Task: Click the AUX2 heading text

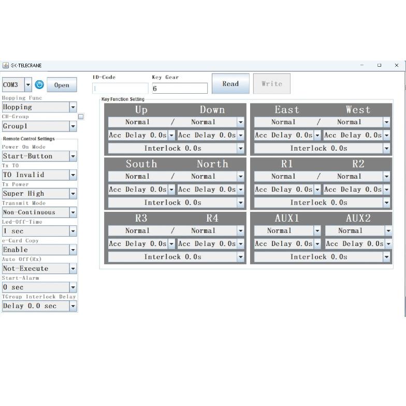Action: (358, 219)
